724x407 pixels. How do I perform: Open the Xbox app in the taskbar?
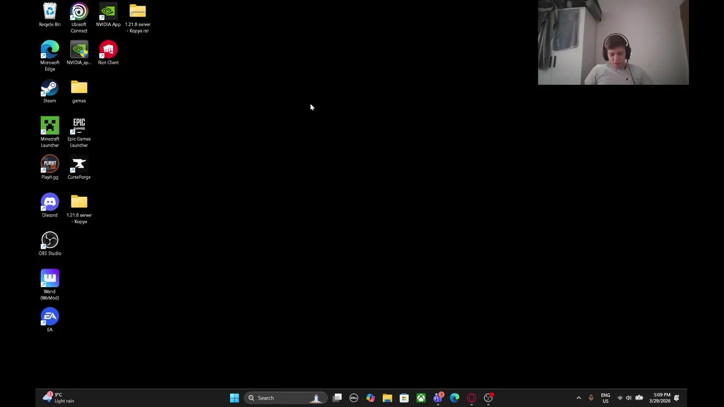tap(421, 398)
